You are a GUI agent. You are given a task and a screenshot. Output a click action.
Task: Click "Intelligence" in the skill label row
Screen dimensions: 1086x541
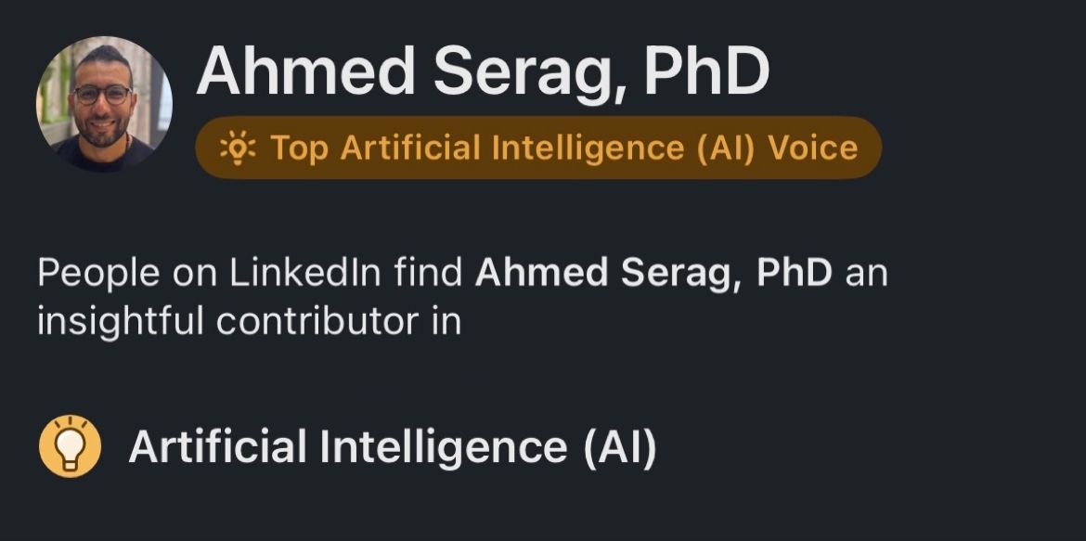click(x=444, y=447)
